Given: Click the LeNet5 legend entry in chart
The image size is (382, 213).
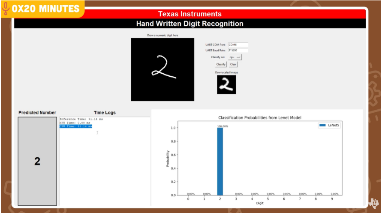Looking at the screenshot, I should coord(329,125).
